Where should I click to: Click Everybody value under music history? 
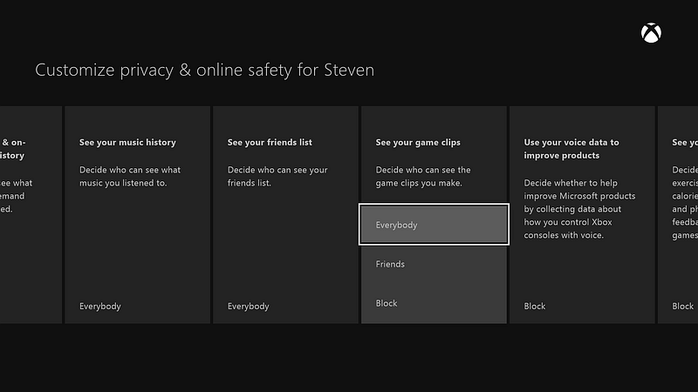[100, 307]
